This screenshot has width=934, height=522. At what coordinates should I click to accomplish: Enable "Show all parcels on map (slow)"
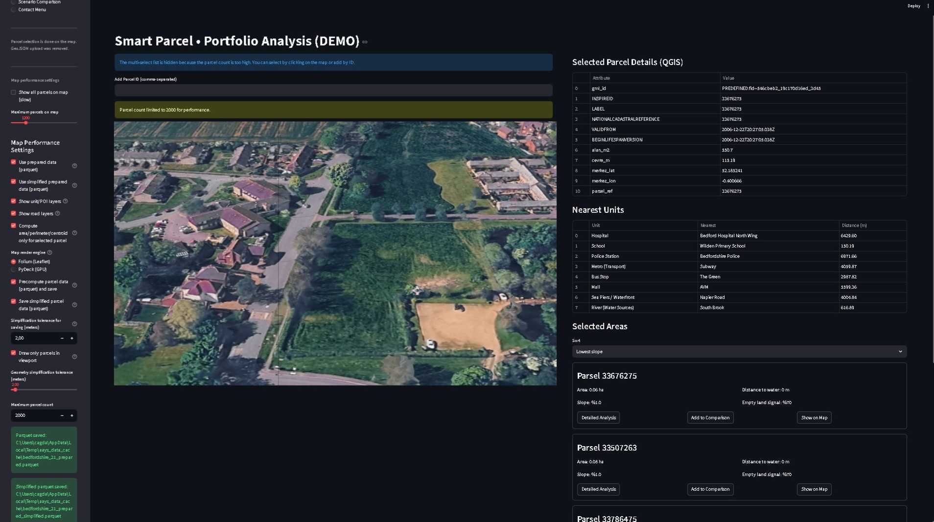point(13,92)
